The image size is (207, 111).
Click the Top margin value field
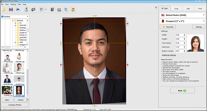[179, 43]
